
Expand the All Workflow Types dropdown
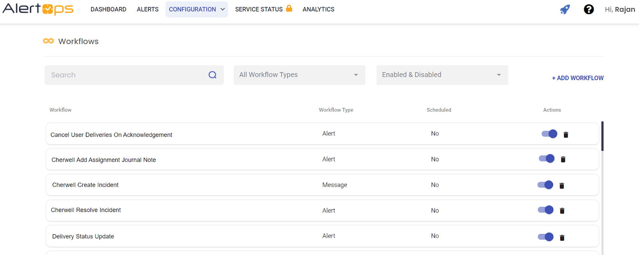click(x=299, y=75)
